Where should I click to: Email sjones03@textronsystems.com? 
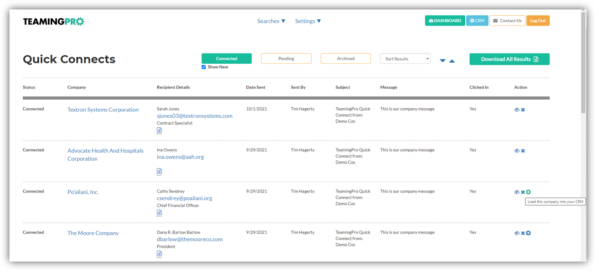pyautogui.click(x=195, y=116)
